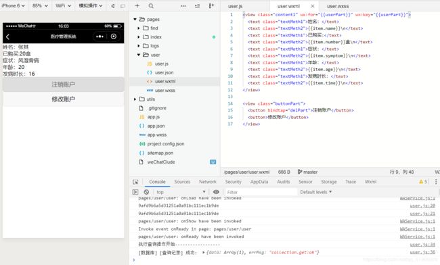
Task: Switch to the Wxml tab
Action: pyautogui.click(x=371, y=182)
